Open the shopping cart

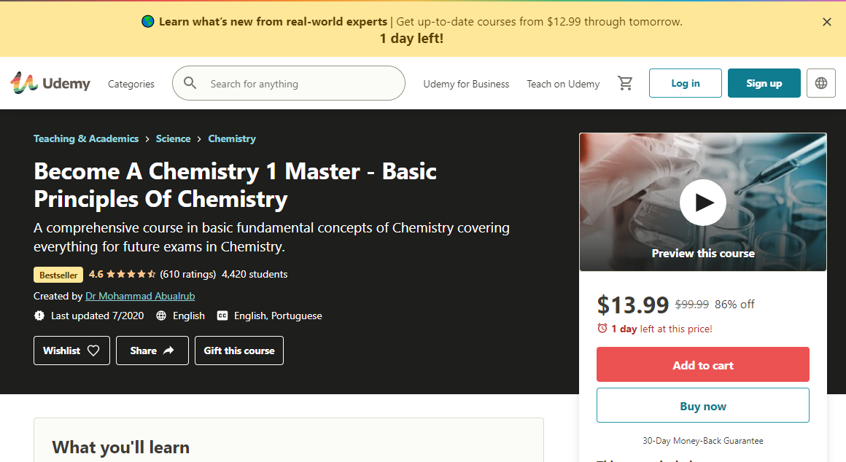625,83
